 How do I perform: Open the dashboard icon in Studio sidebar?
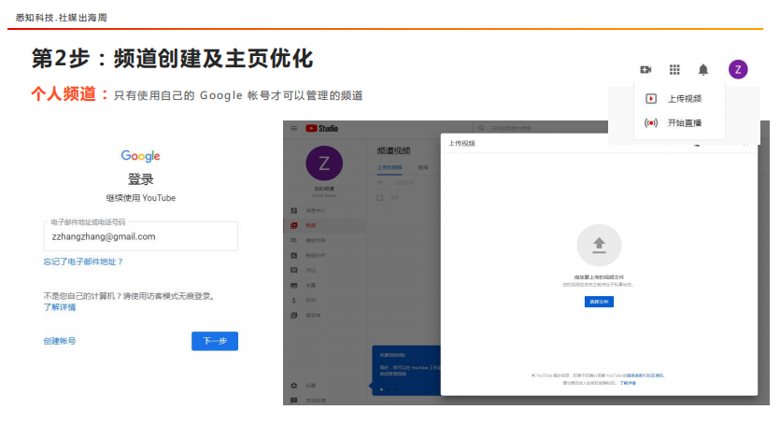(x=294, y=211)
